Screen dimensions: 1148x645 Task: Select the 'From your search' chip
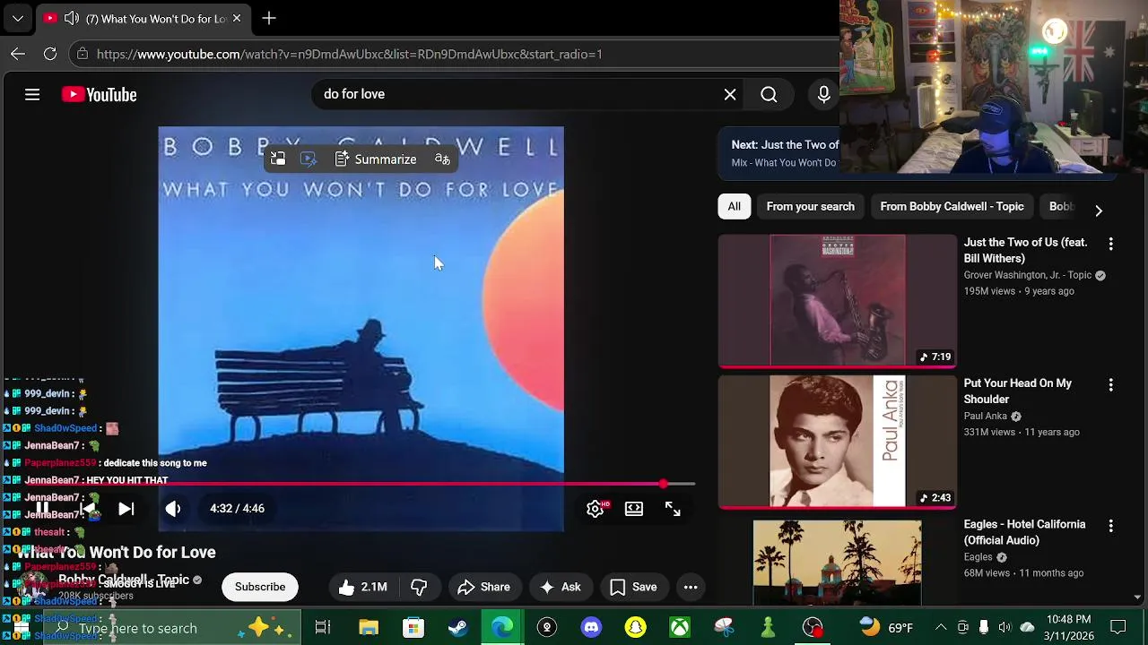811,207
